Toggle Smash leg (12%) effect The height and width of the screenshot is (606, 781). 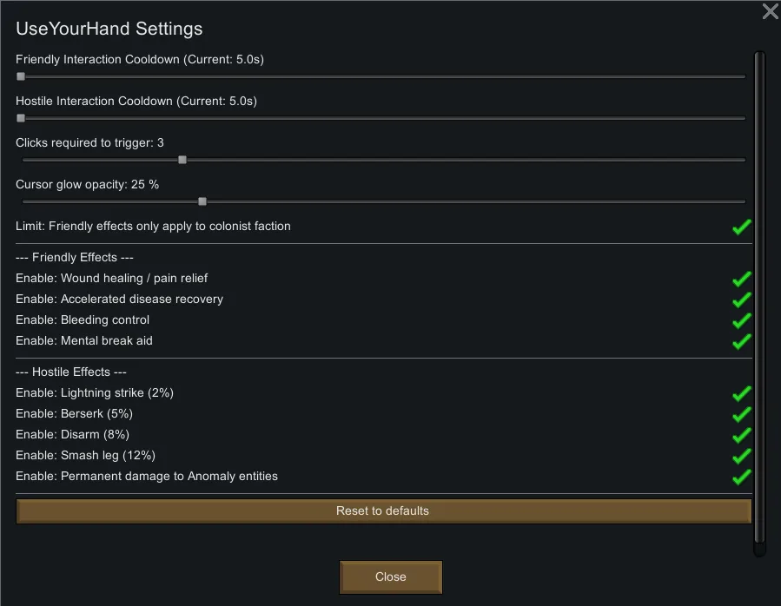coord(741,456)
